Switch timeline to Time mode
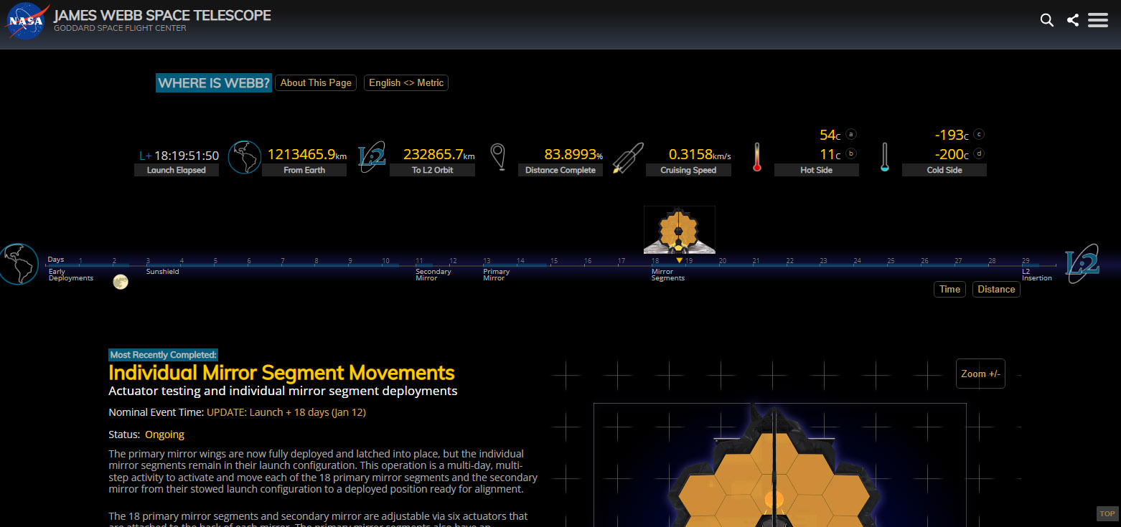The image size is (1121, 527). [949, 290]
